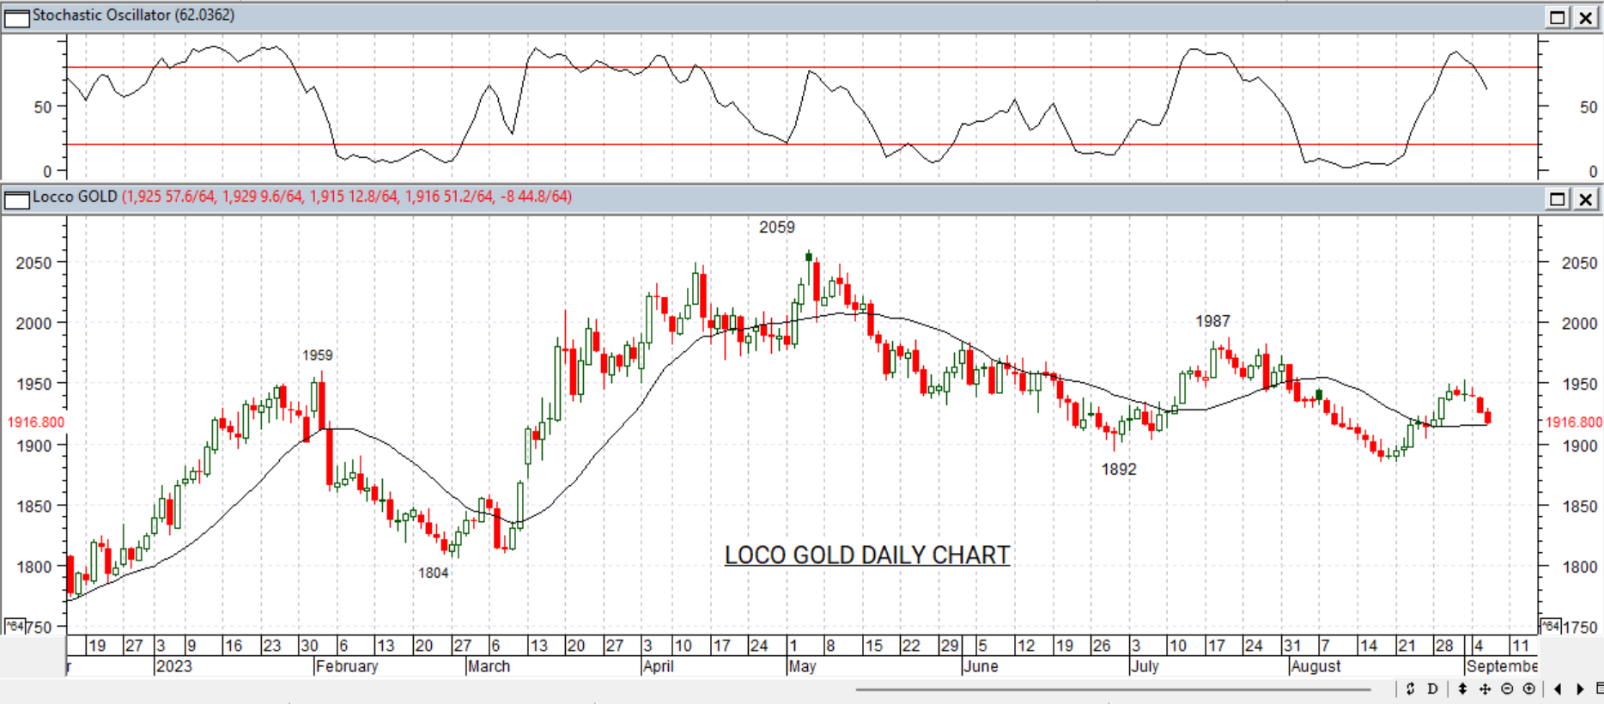Click the left arrow to go back in time
Viewport: 1604px width, 704px height.
coord(1558,689)
